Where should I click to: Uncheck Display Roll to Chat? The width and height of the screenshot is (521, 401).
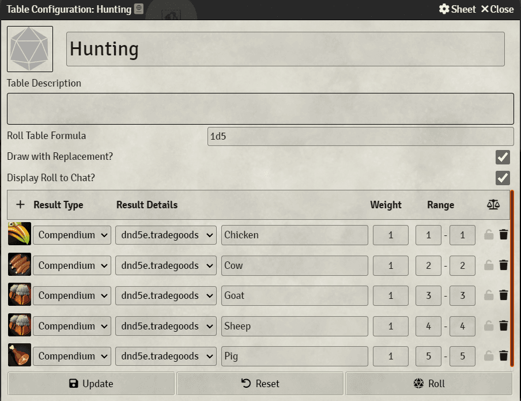pos(503,178)
